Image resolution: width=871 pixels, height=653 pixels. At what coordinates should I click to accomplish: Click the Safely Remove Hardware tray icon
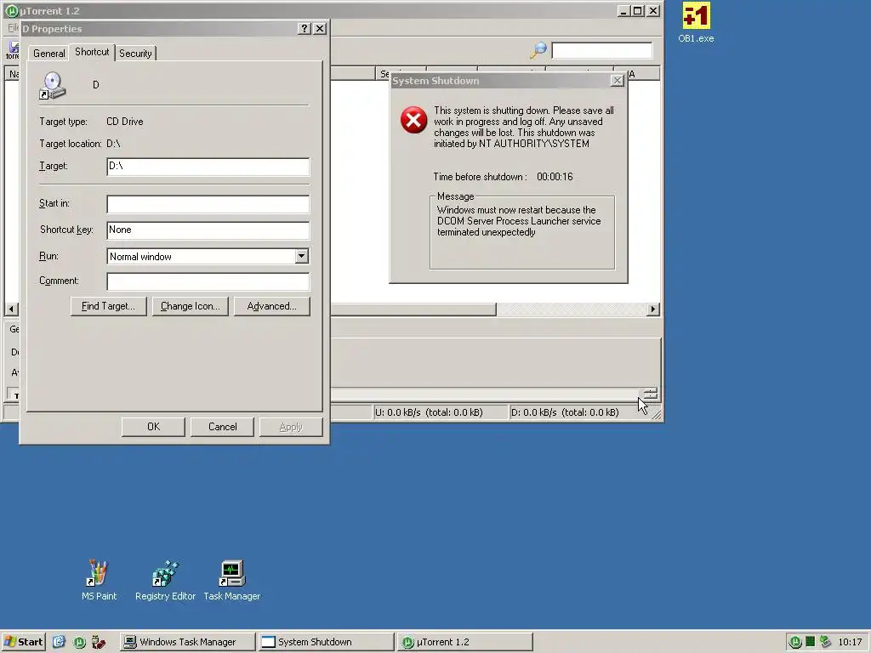(x=825, y=642)
